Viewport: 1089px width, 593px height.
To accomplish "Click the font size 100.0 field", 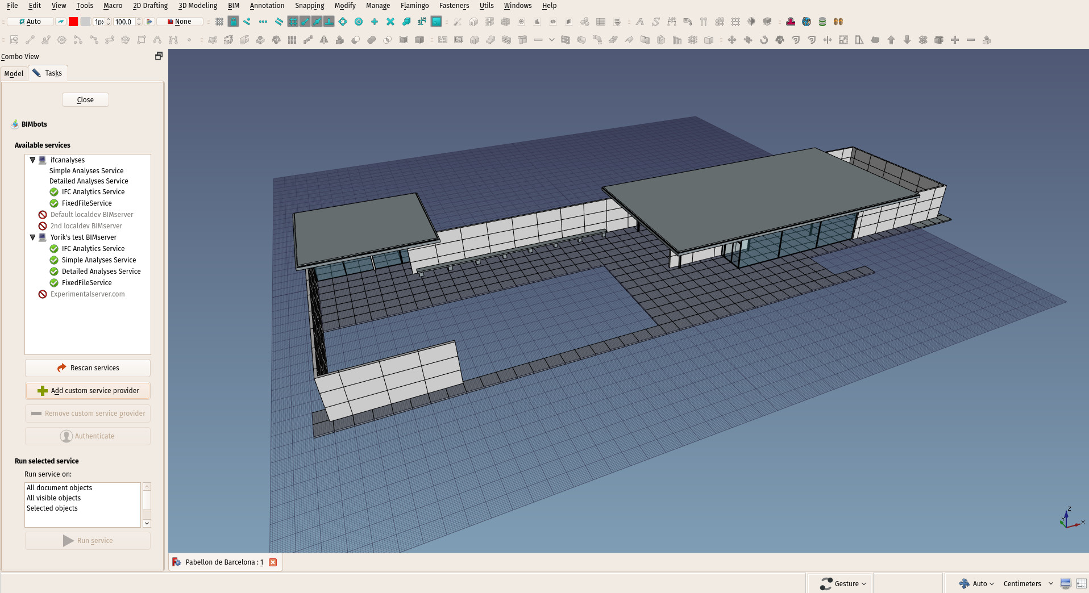I will (124, 22).
